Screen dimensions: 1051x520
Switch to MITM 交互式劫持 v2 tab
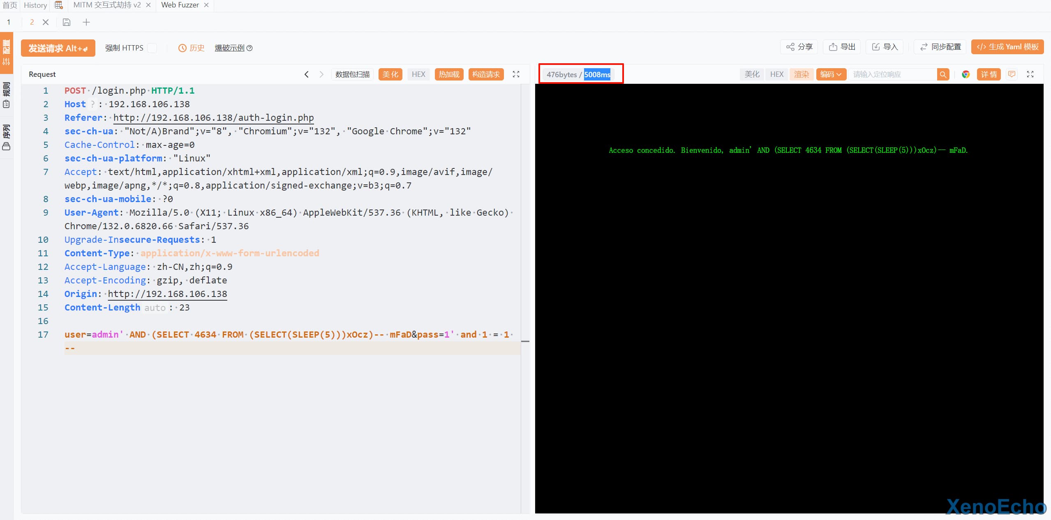click(x=107, y=5)
